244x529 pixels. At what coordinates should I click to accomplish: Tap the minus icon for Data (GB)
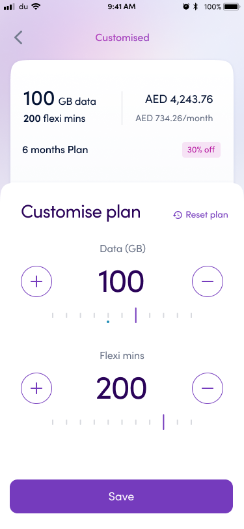pyautogui.click(x=208, y=281)
